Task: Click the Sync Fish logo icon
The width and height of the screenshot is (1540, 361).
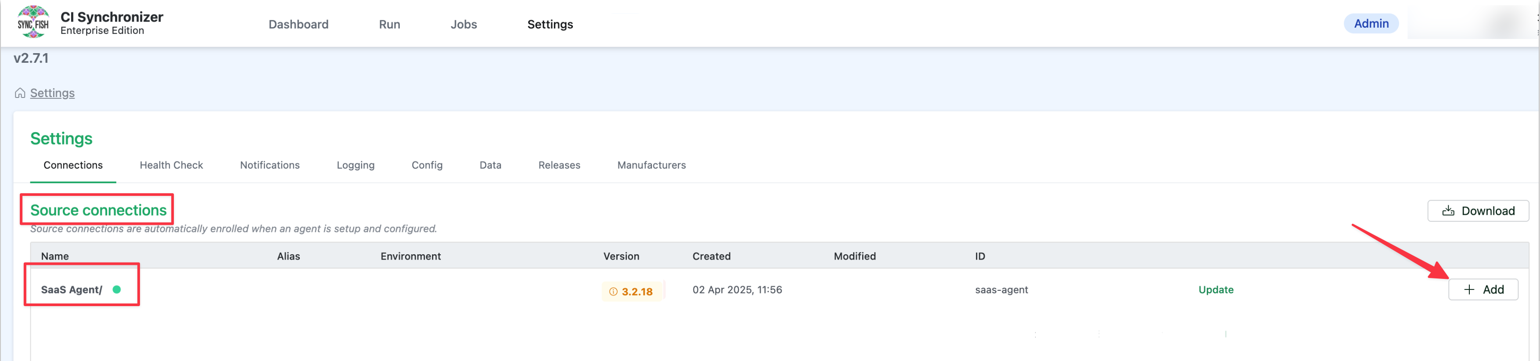Action: click(33, 22)
